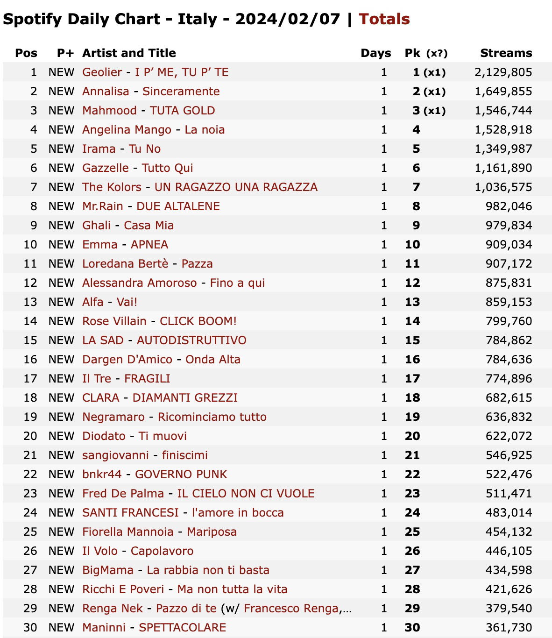
Task: Select the song La noia
Action: click(x=205, y=129)
